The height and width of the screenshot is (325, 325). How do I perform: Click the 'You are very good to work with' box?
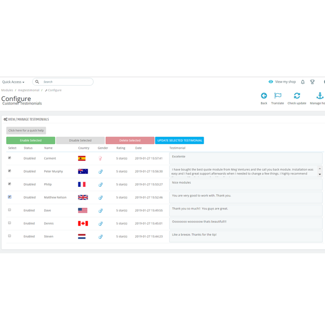(246, 197)
